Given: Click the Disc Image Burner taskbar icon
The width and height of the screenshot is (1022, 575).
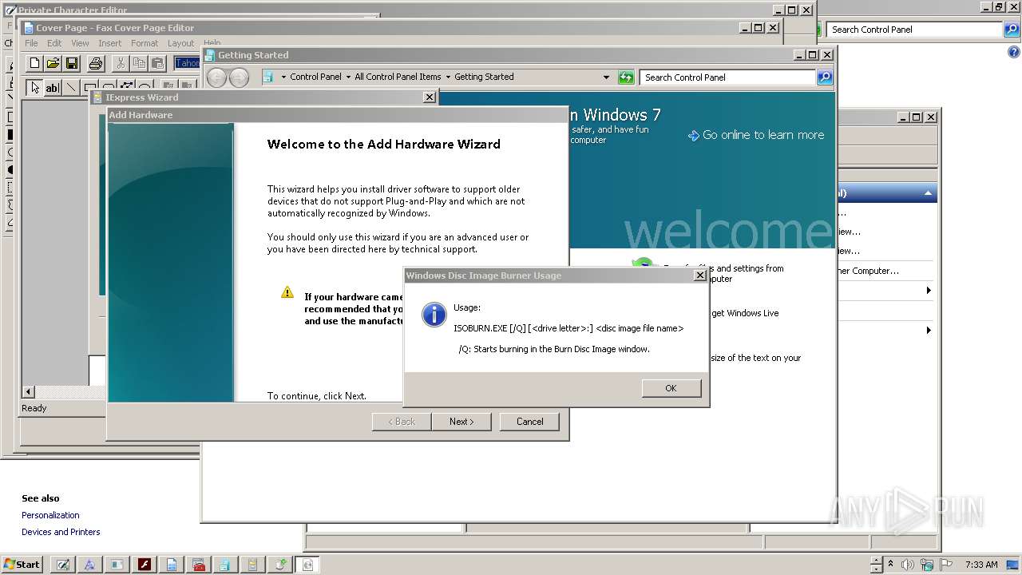Looking at the screenshot, I should tap(307, 565).
